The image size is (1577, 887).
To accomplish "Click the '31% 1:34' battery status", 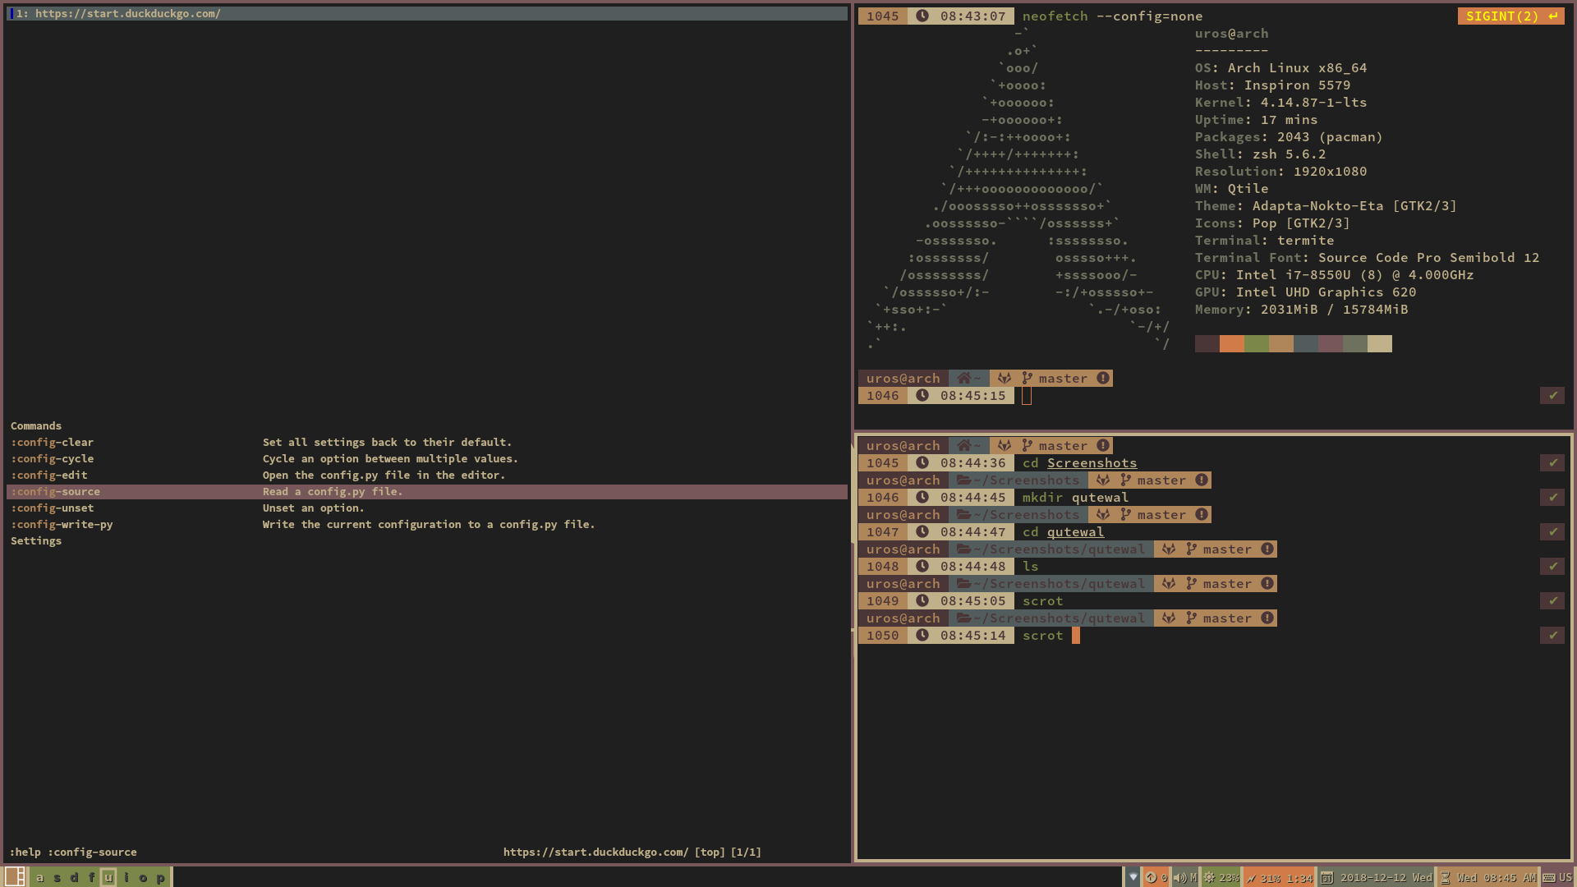I will 1286,877.
